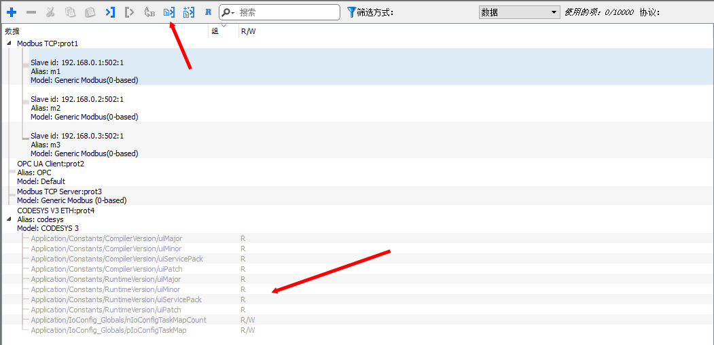Click R/W value of pIoConfigTaskMap row
714x345 pixels.
248,330
